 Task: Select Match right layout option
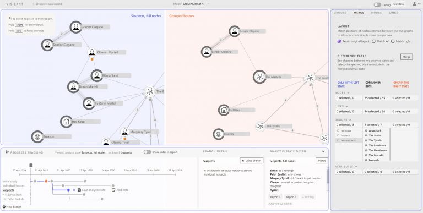click(x=393, y=41)
